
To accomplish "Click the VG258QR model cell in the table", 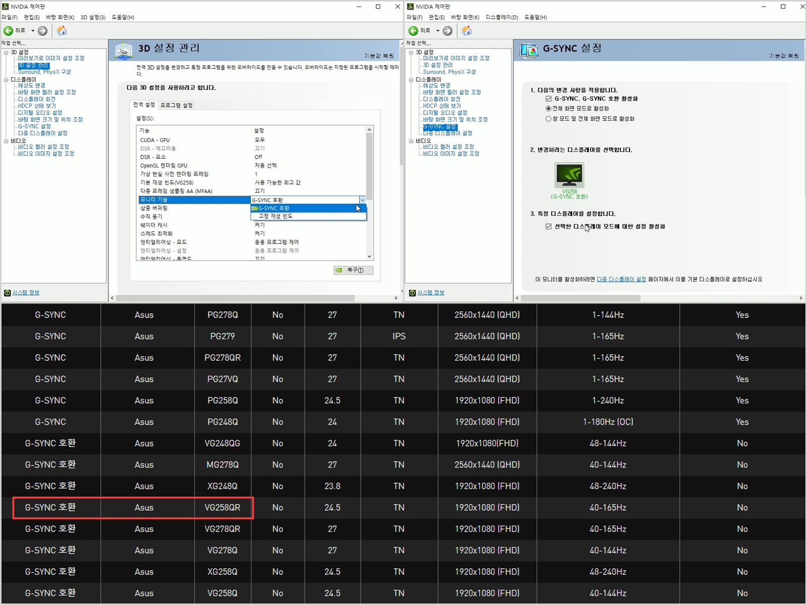I will 222,508.
